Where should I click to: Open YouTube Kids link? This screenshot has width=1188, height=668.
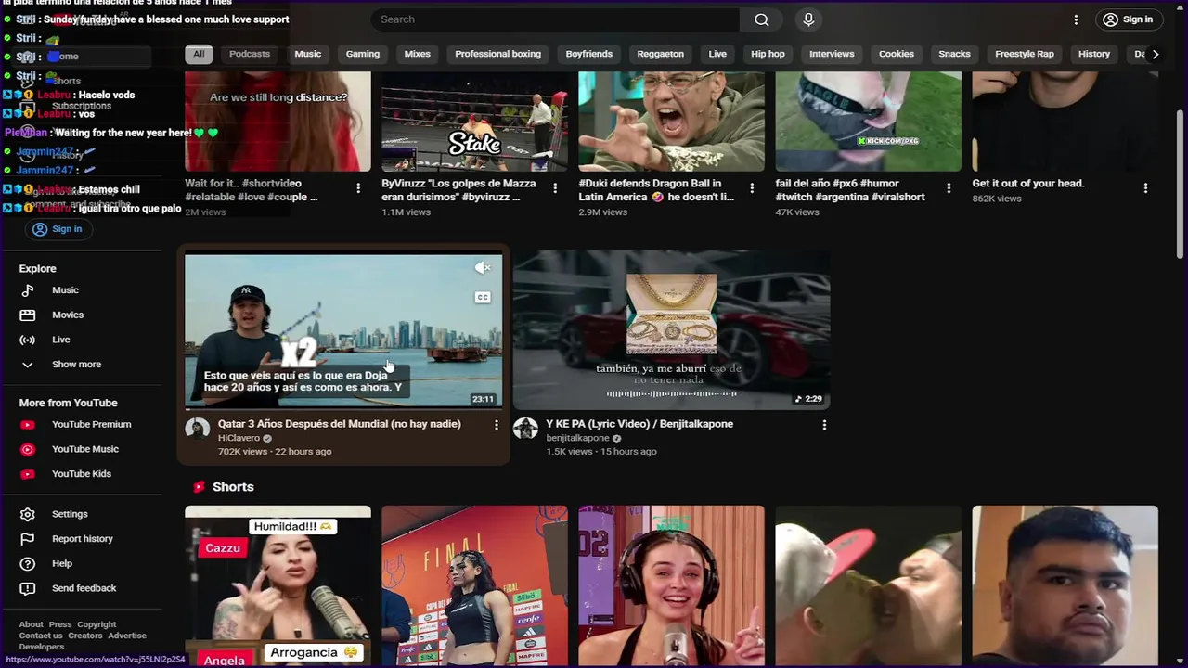84,474
